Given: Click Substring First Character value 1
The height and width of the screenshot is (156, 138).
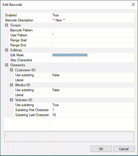Looking at the screenshot, I should [x=93, y=110].
